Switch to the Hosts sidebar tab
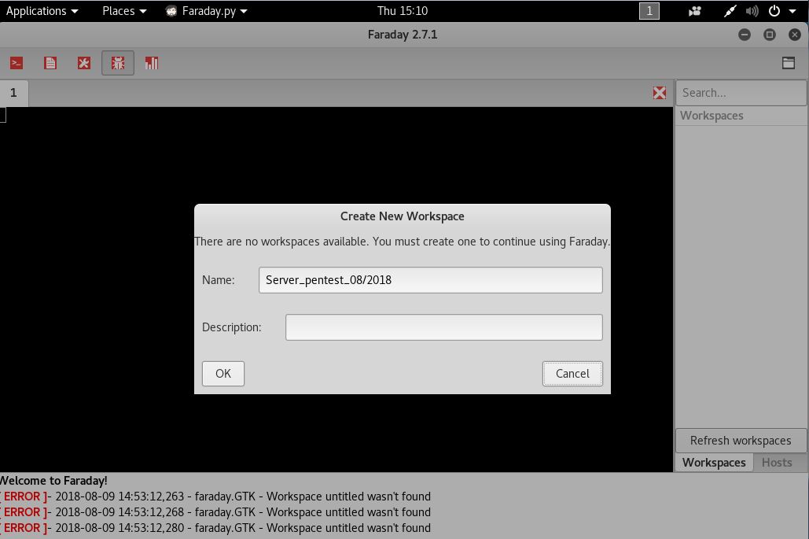This screenshot has width=809, height=539. (x=777, y=463)
